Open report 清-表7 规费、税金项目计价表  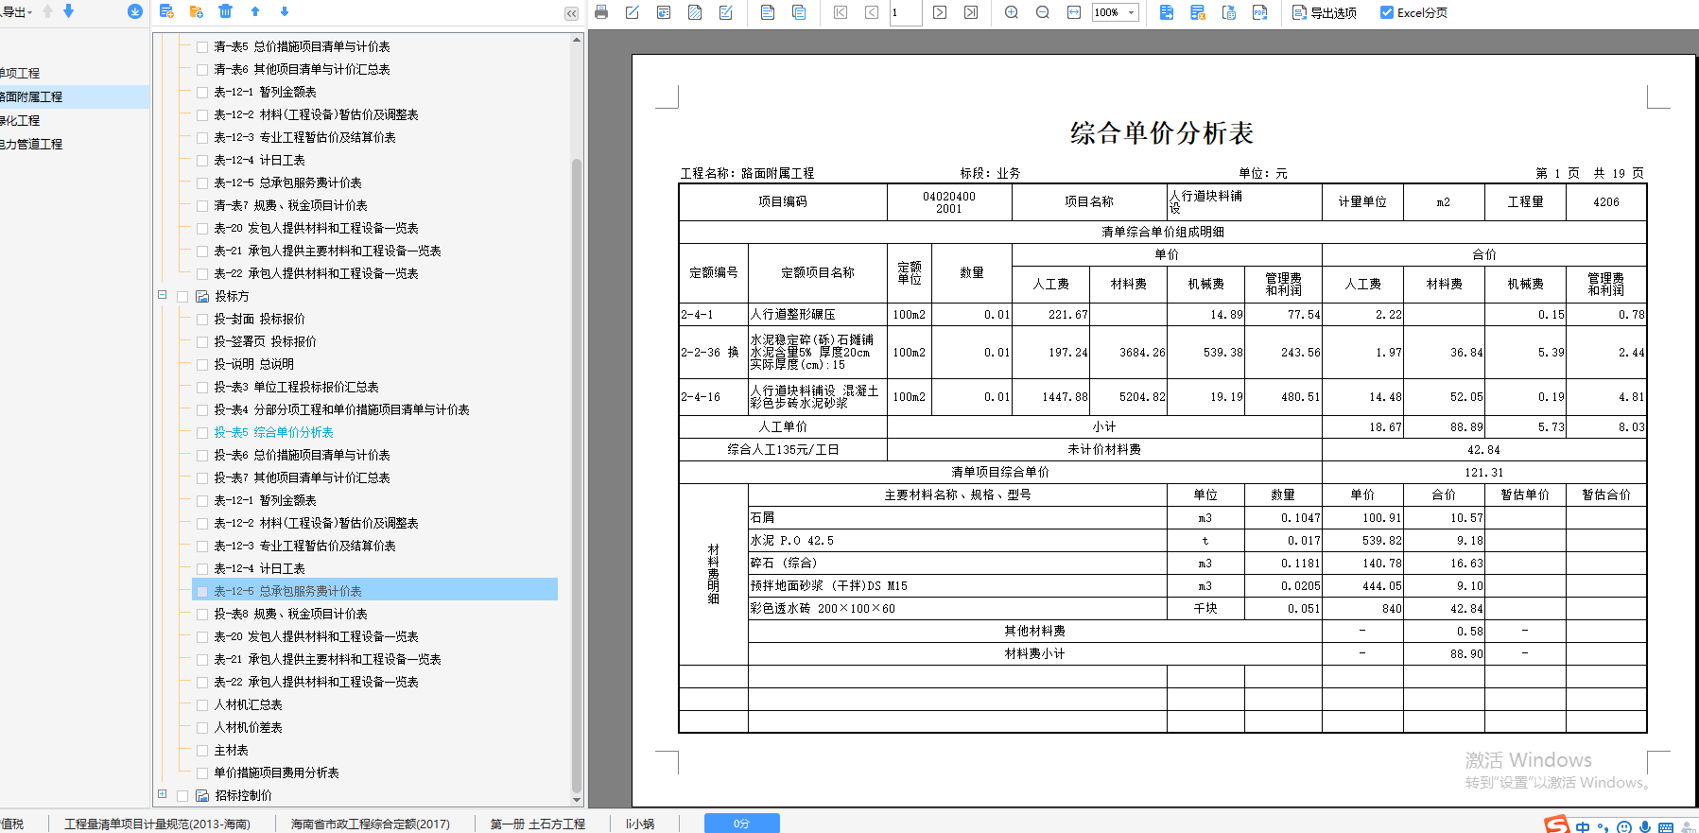coord(290,205)
